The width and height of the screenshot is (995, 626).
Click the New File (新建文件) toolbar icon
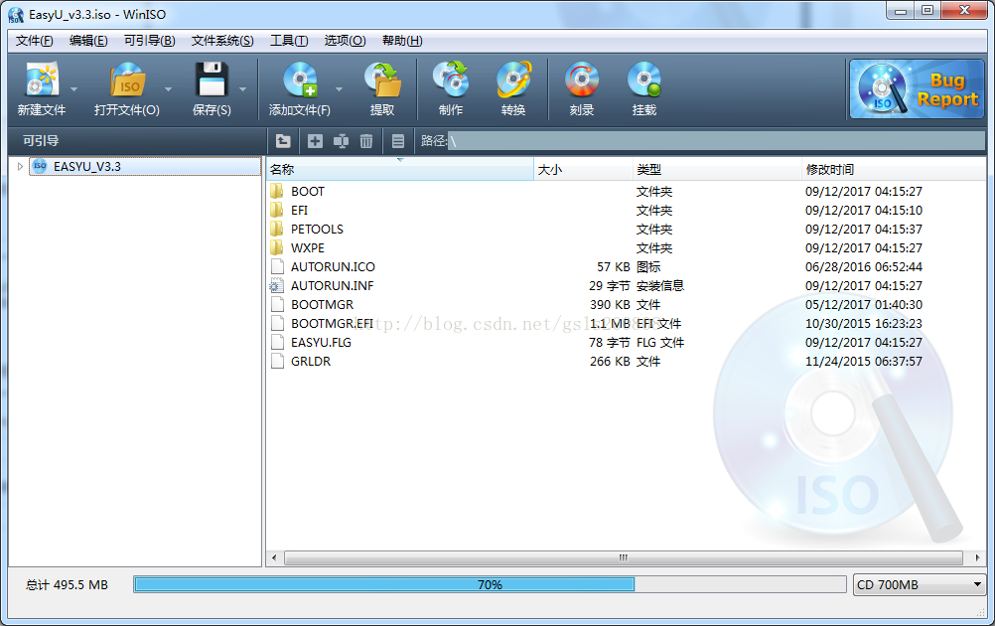point(42,79)
